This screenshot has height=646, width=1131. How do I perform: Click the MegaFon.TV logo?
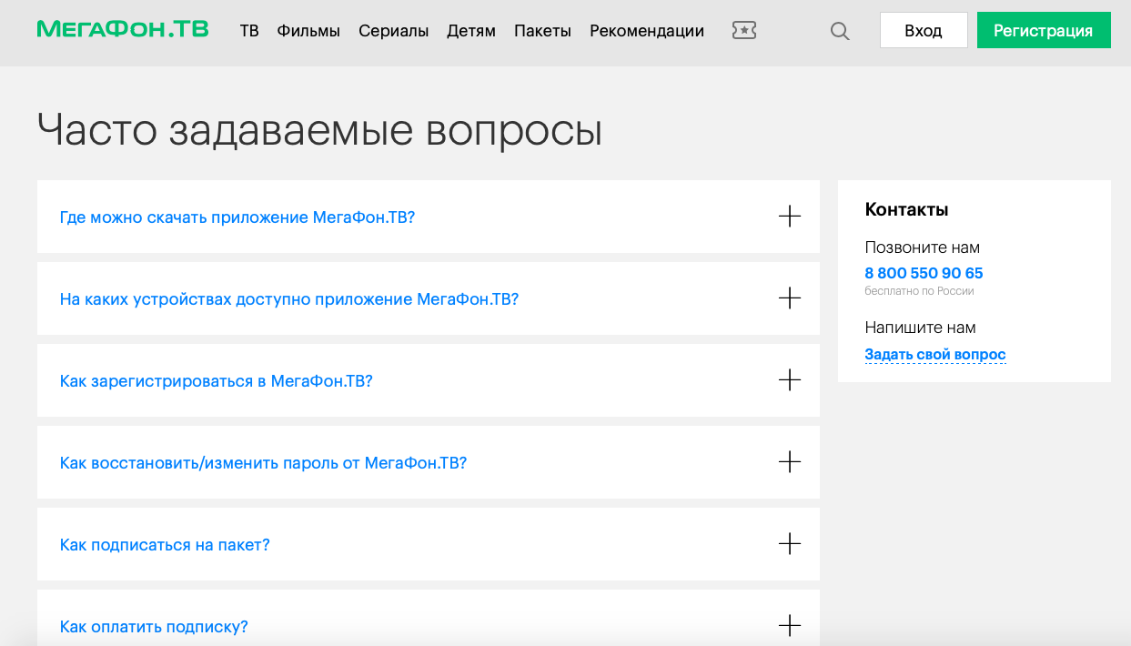(123, 29)
